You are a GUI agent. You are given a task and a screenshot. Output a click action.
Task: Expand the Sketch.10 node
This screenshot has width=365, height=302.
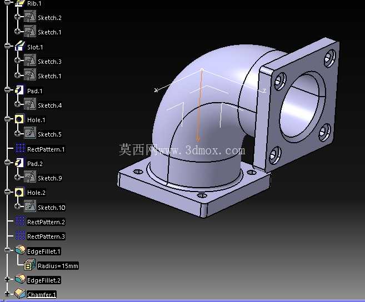pos(17,206)
